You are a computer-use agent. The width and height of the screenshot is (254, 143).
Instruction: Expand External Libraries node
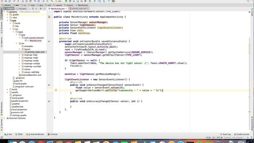pos(4,118)
